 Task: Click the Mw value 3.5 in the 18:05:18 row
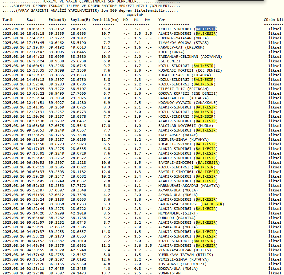(x=148, y=33)
